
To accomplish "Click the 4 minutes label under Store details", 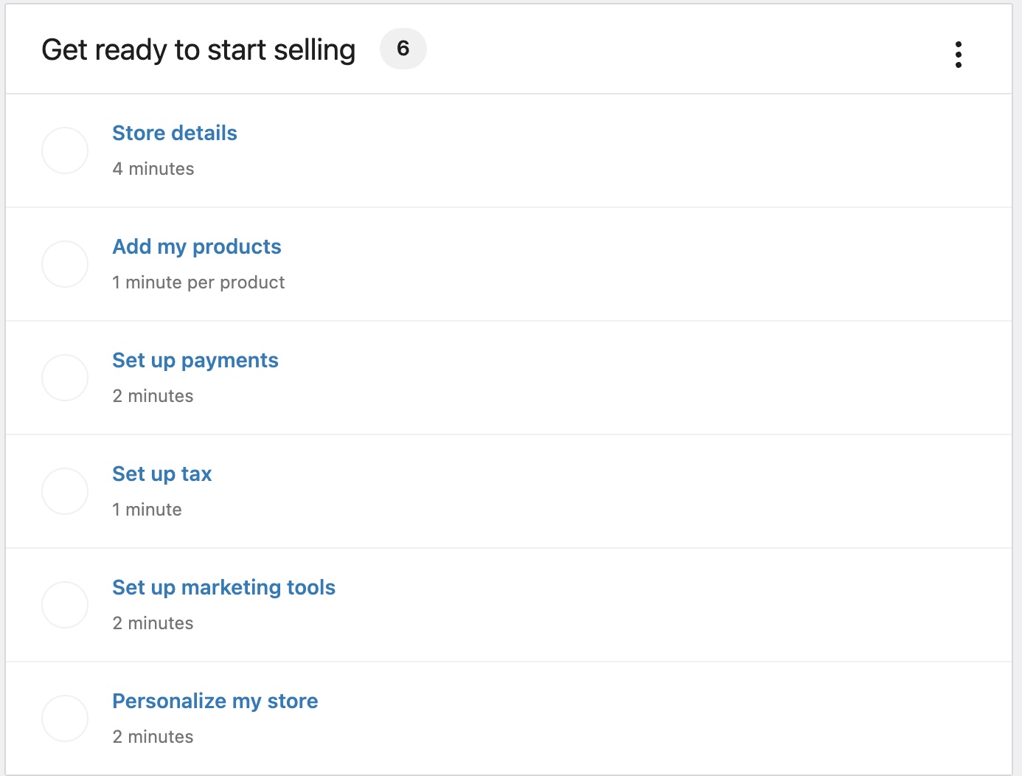I will (x=153, y=169).
